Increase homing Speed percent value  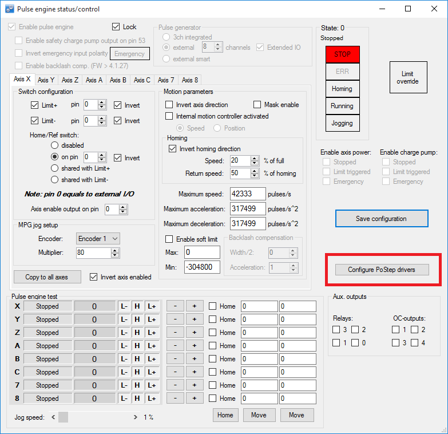pyautogui.click(x=254, y=159)
